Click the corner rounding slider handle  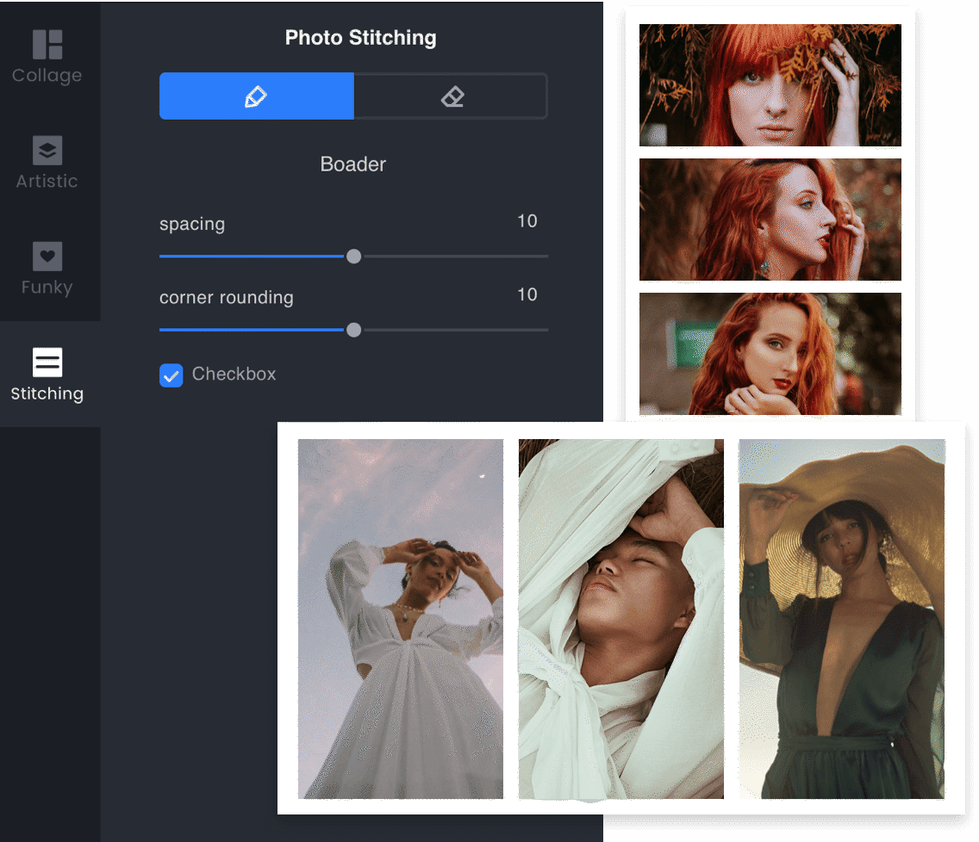pos(353,330)
